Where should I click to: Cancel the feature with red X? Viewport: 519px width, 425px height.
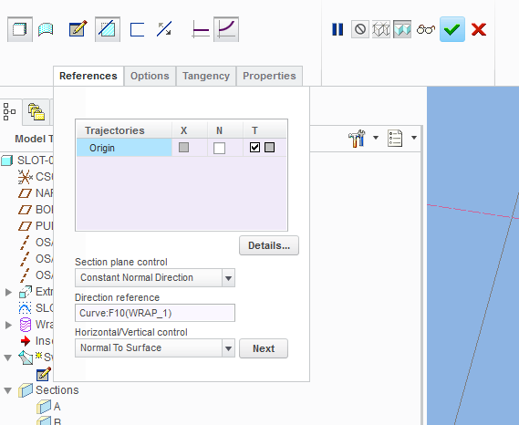click(x=479, y=29)
